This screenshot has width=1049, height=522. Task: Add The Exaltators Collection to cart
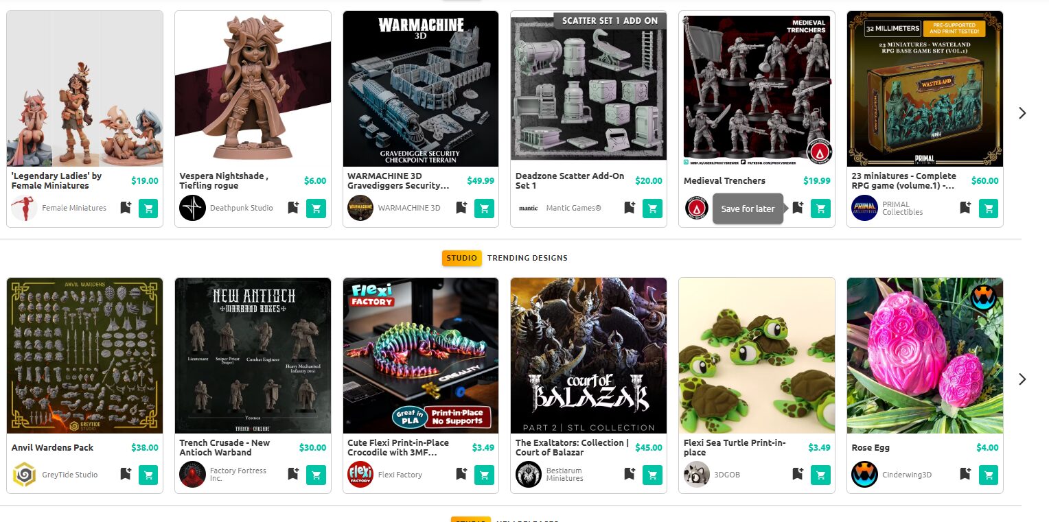pos(652,474)
